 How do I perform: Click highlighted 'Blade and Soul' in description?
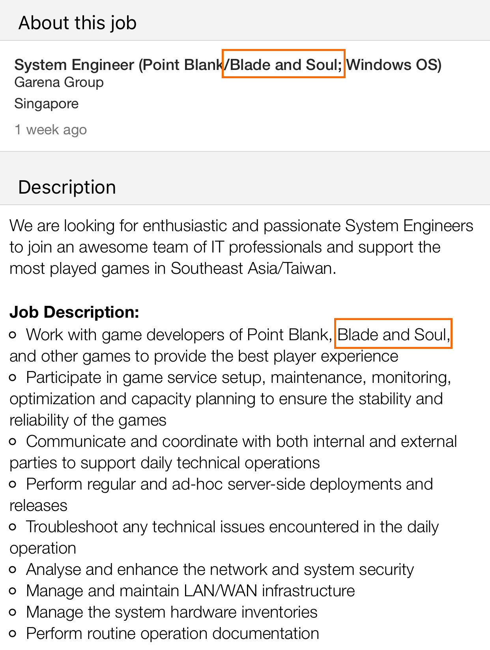pos(393,334)
